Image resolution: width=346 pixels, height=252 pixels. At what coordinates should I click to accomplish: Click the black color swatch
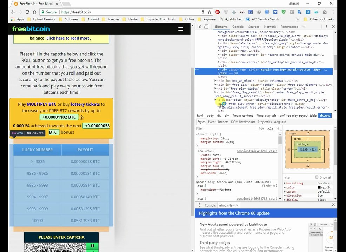click(319, 187)
